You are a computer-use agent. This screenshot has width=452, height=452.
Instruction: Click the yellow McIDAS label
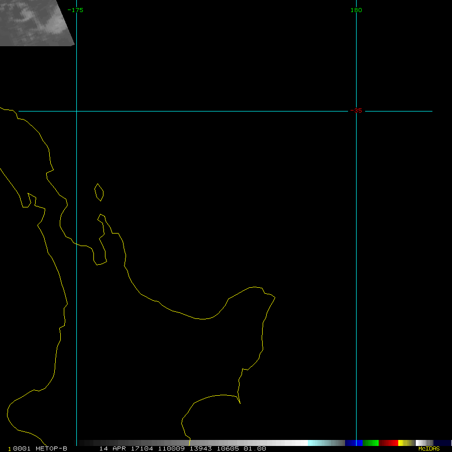click(x=428, y=448)
